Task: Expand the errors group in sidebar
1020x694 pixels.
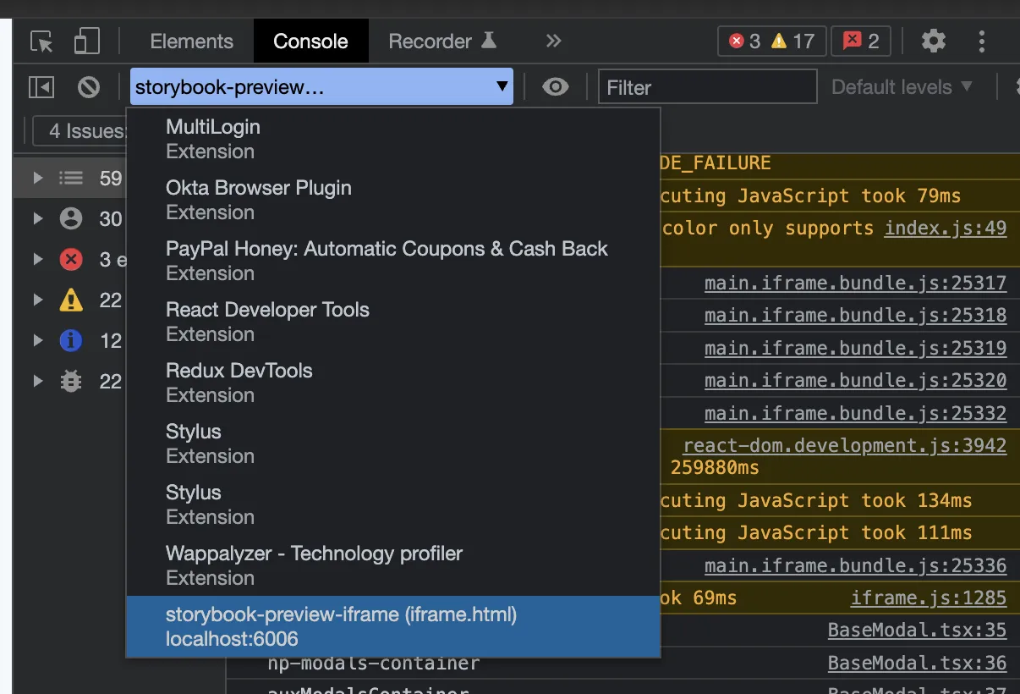Action: (x=37, y=260)
